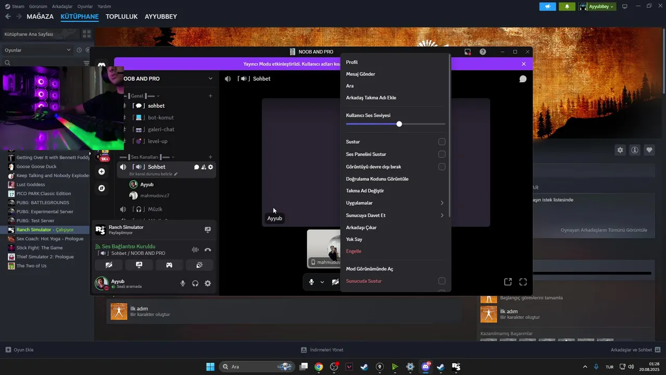Viewport: 666px width, 375px height.
Task: Go to the Steam MAĞAZA tab
Action: (x=40, y=17)
